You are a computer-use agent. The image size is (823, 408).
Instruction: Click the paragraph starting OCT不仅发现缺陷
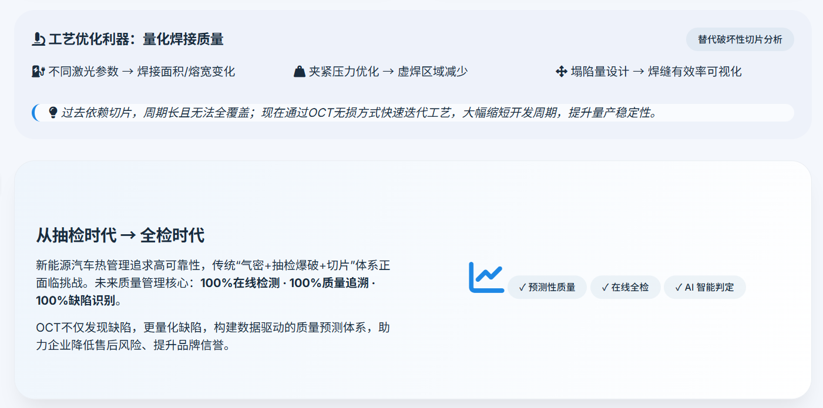coord(213,336)
